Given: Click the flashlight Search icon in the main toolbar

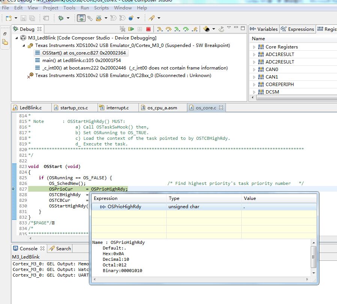Looking at the screenshot, I should (151, 18).
